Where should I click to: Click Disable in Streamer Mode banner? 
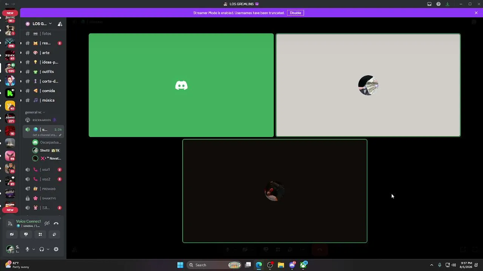point(295,13)
